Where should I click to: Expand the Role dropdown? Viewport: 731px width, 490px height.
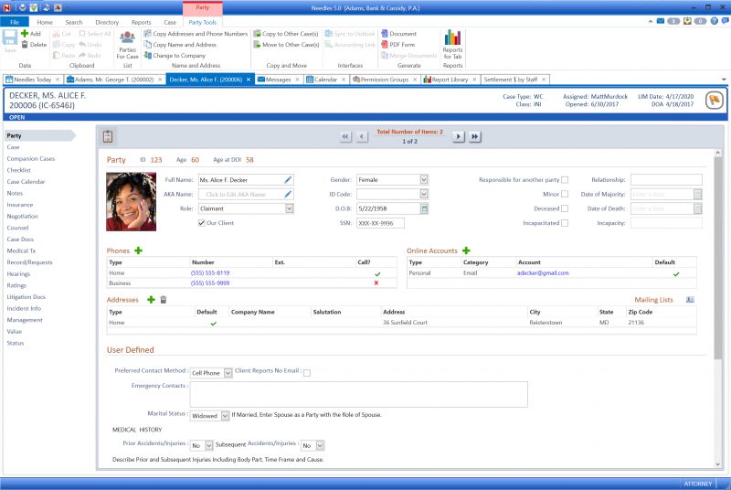click(x=289, y=208)
